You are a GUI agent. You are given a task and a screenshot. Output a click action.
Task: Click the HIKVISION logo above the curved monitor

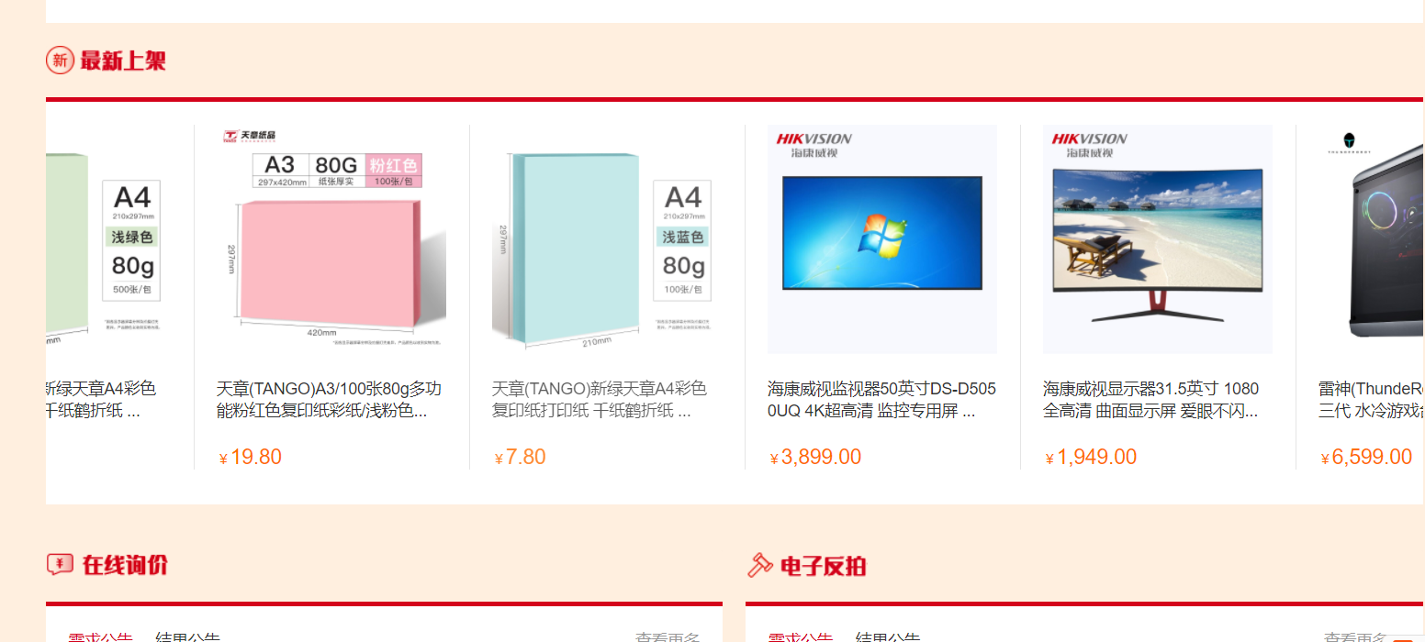pyautogui.click(x=1089, y=144)
